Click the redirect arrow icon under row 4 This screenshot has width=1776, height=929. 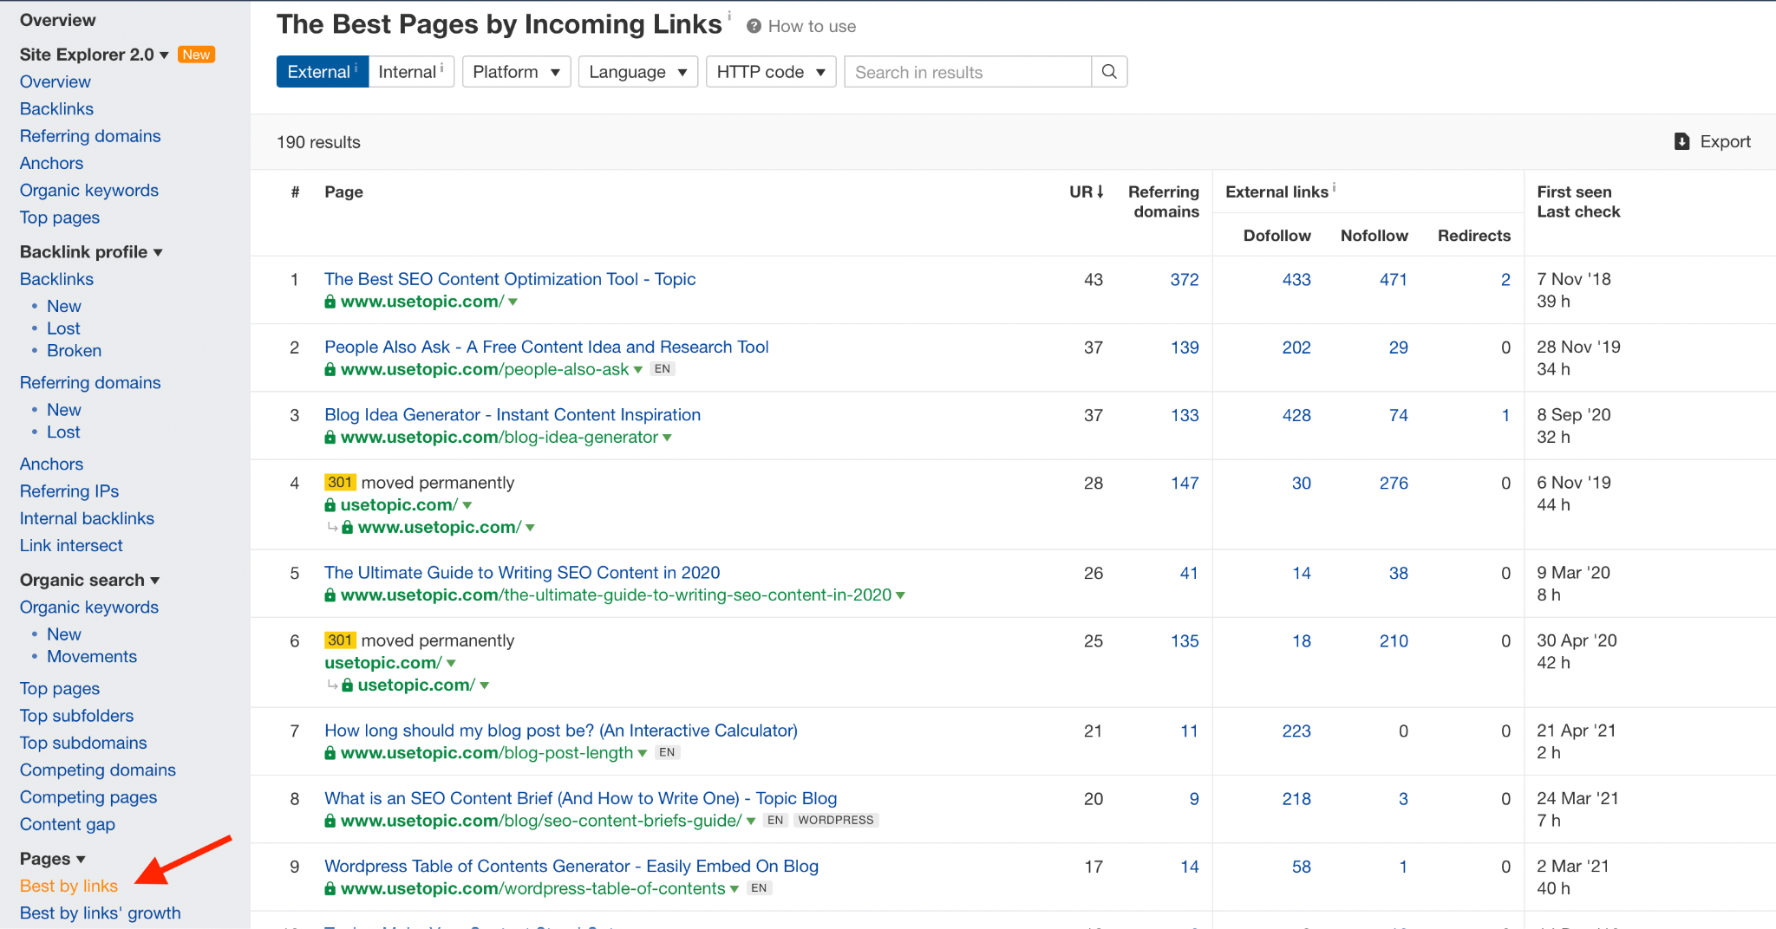(332, 527)
